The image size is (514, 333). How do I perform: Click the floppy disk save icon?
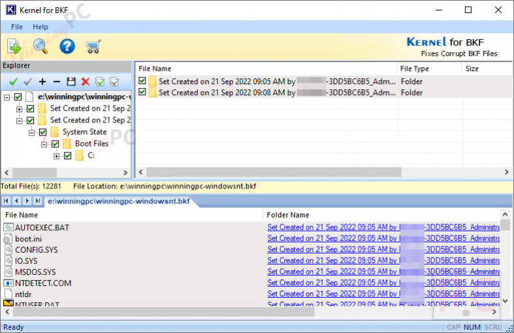(x=71, y=81)
